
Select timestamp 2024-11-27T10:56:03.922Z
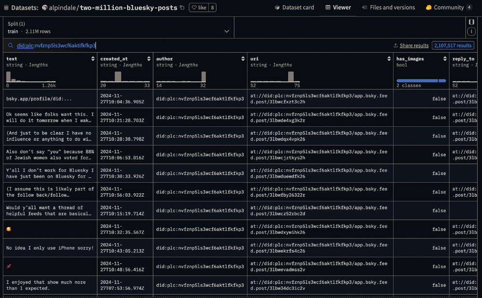tap(125, 192)
